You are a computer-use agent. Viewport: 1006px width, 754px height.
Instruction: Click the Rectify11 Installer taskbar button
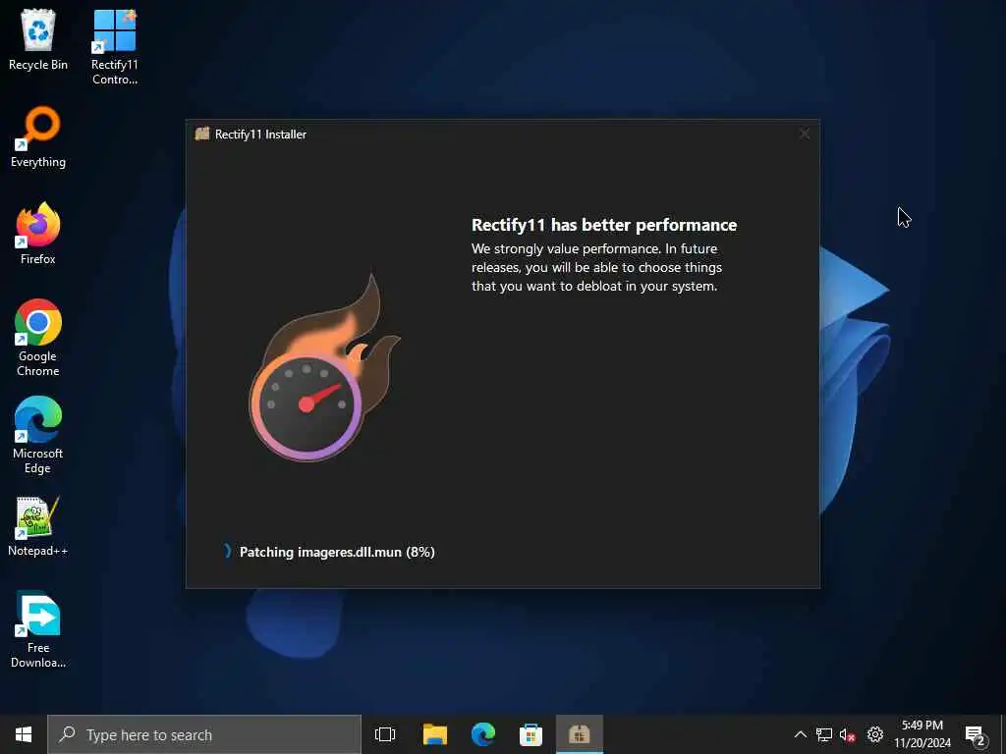(x=580, y=734)
